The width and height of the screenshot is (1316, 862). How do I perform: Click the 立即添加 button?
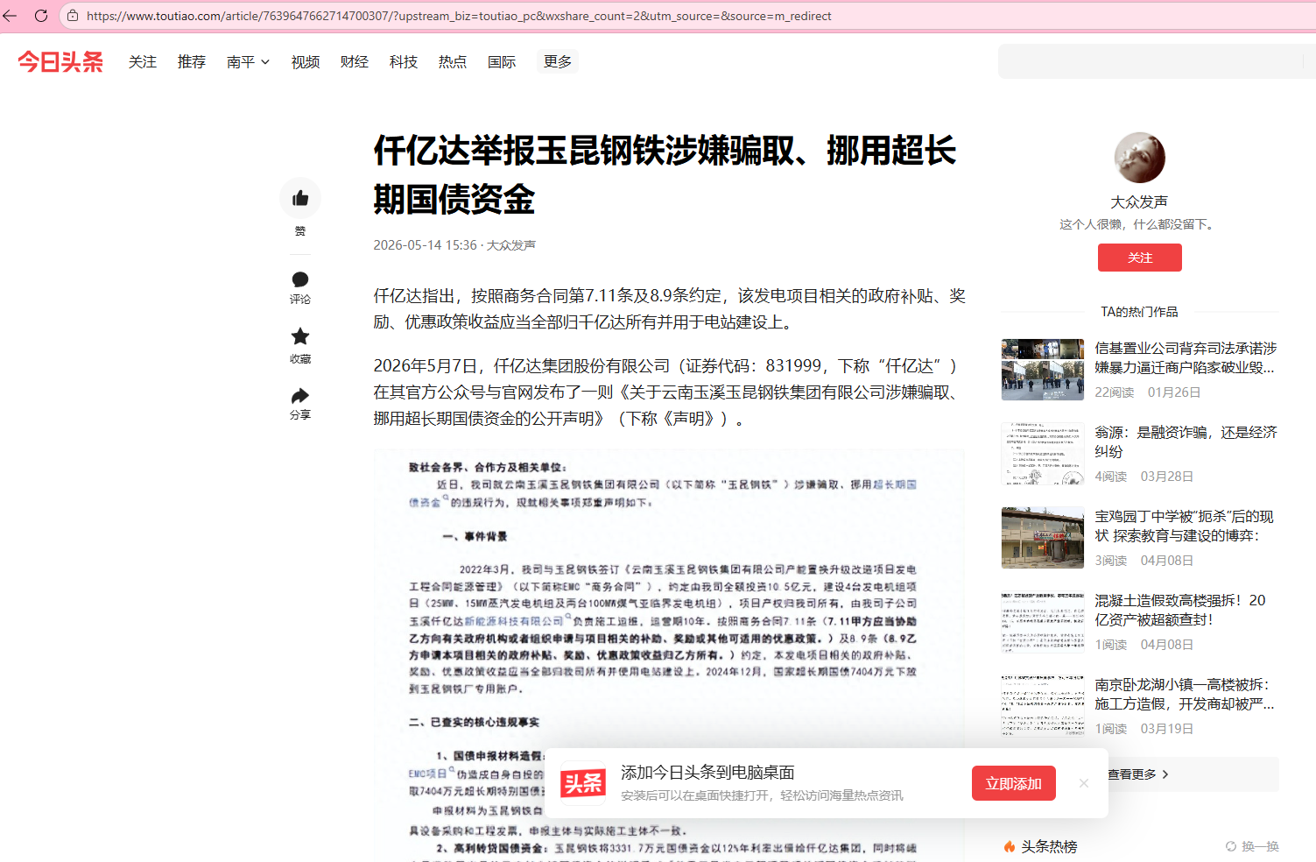coord(1014,783)
